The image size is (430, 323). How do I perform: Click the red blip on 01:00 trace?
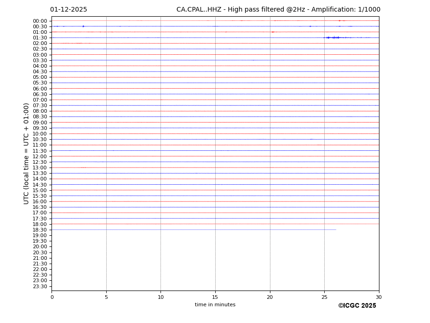pos(273,32)
